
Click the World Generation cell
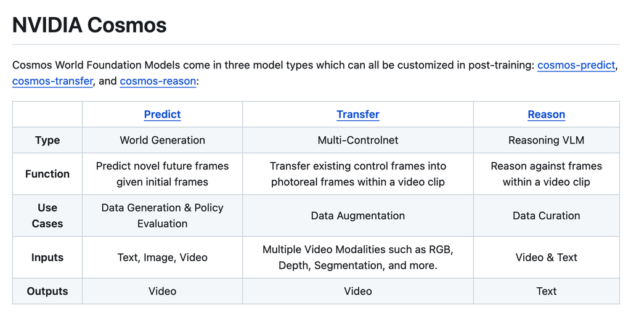(162, 140)
